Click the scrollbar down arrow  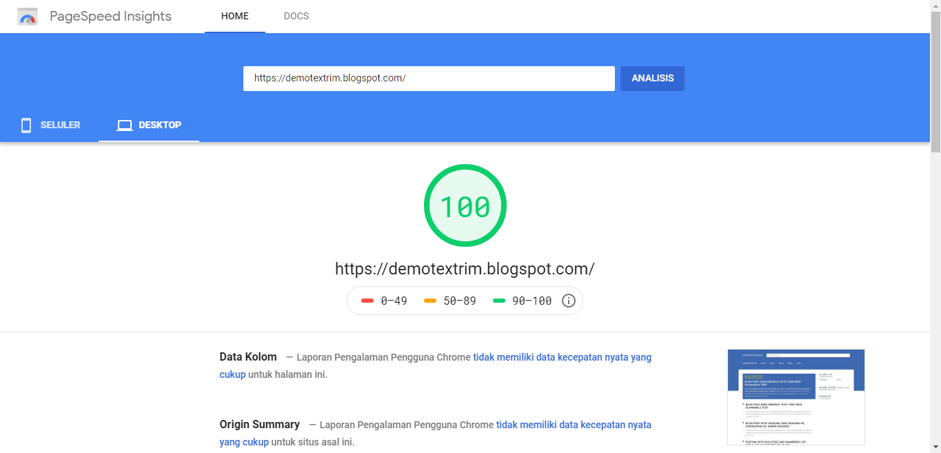pos(935,447)
